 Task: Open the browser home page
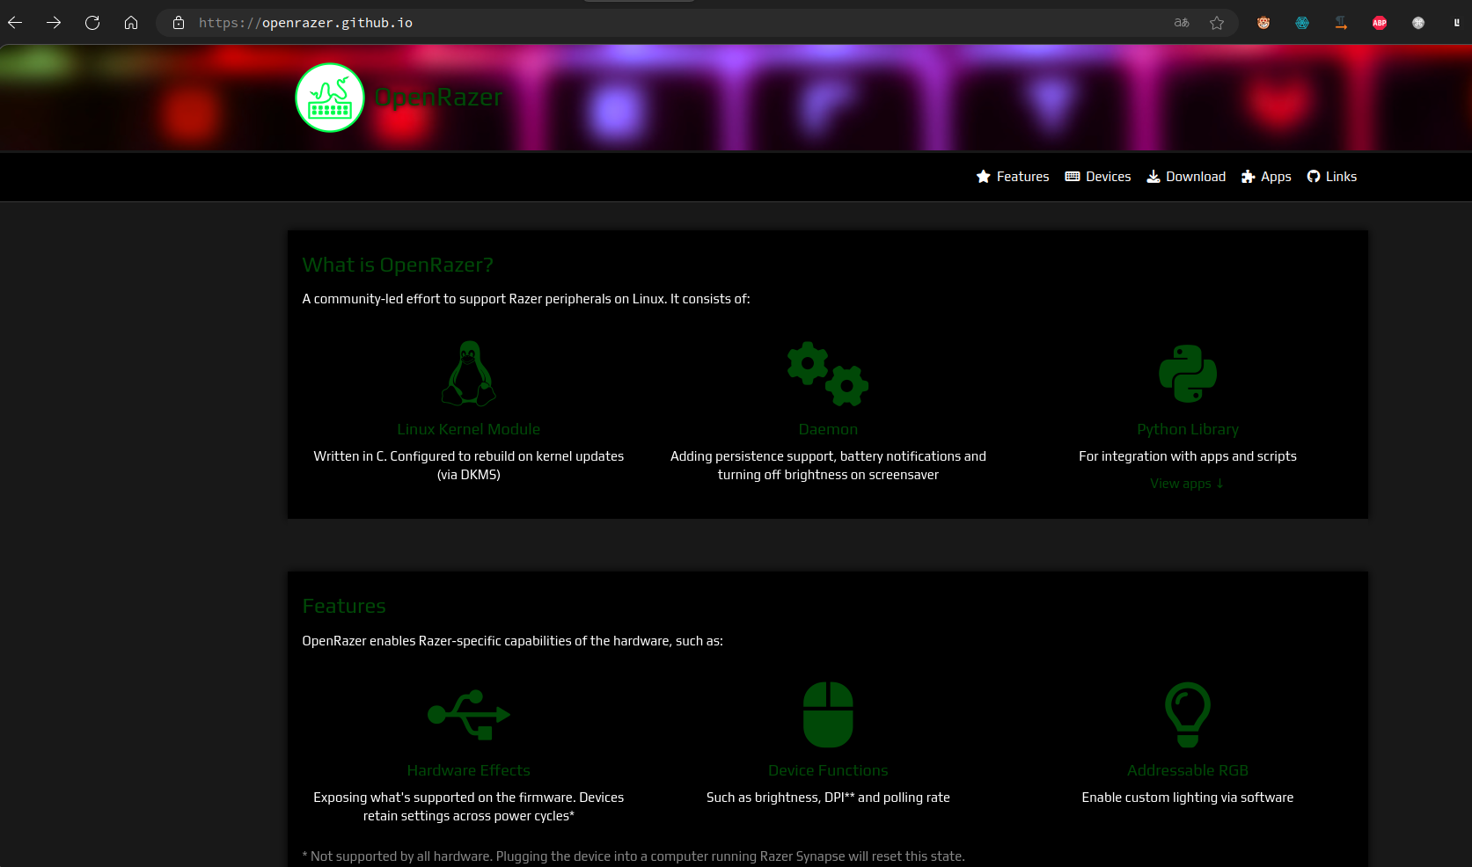[x=131, y=23]
